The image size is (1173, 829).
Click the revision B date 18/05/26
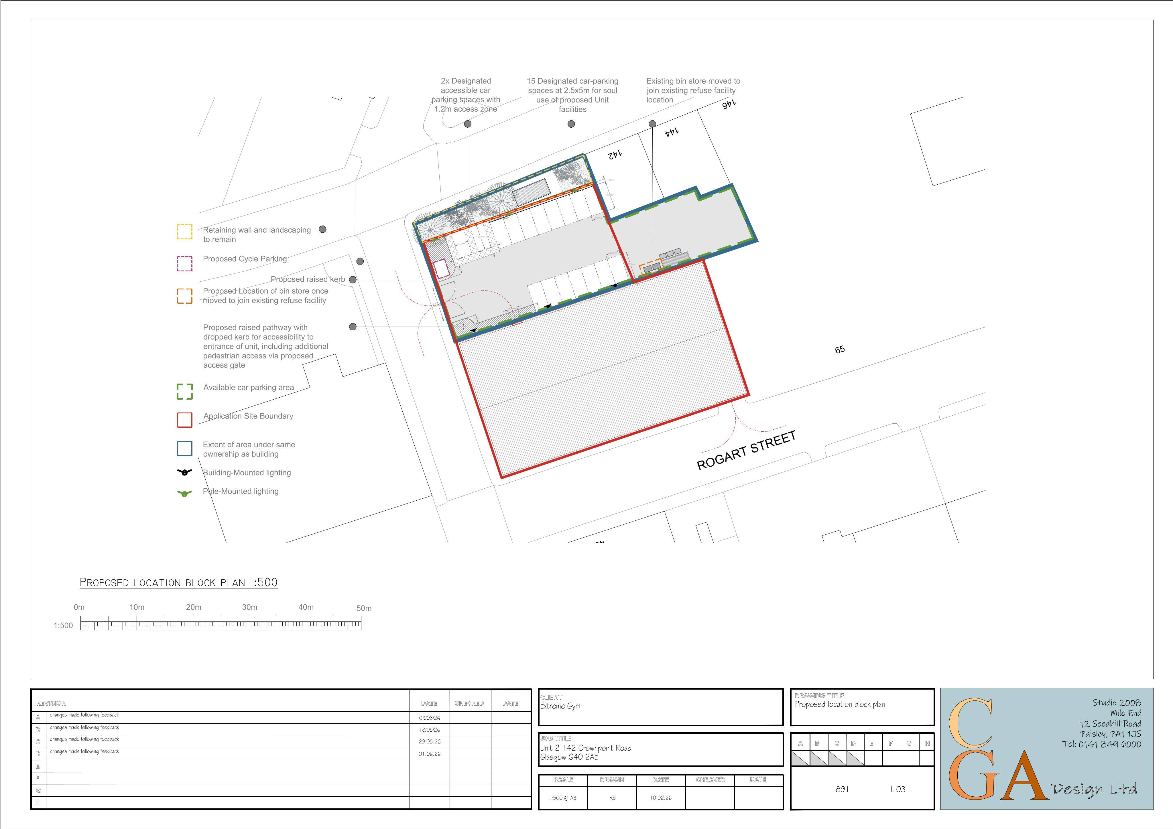coord(429,730)
